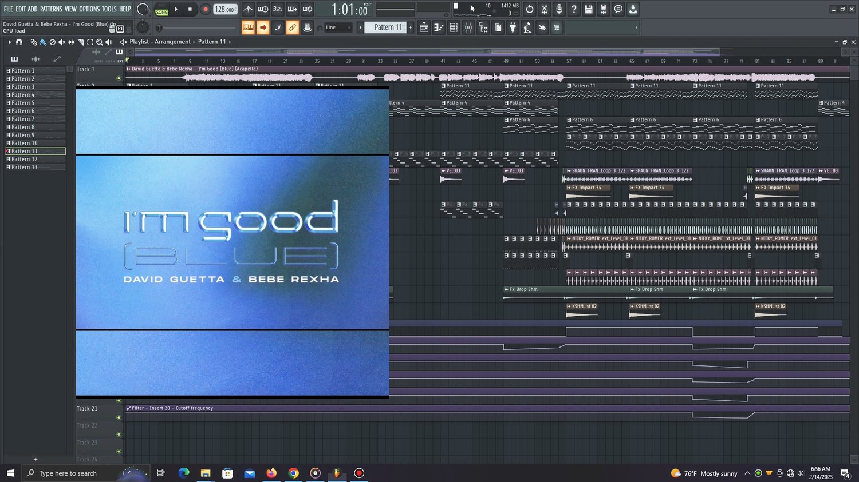The width and height of the screenshot is (859, 482).
Task: Click the plugin picker plug icon
Action: point(513,27)
